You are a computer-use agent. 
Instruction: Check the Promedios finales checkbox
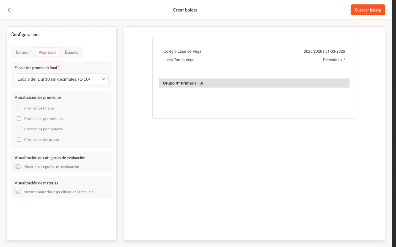pyautogui.click(x=19, y=108)
